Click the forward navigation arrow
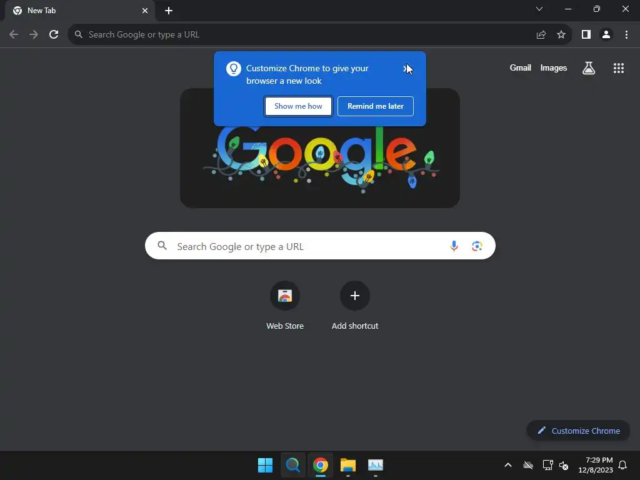 [34, 35]
